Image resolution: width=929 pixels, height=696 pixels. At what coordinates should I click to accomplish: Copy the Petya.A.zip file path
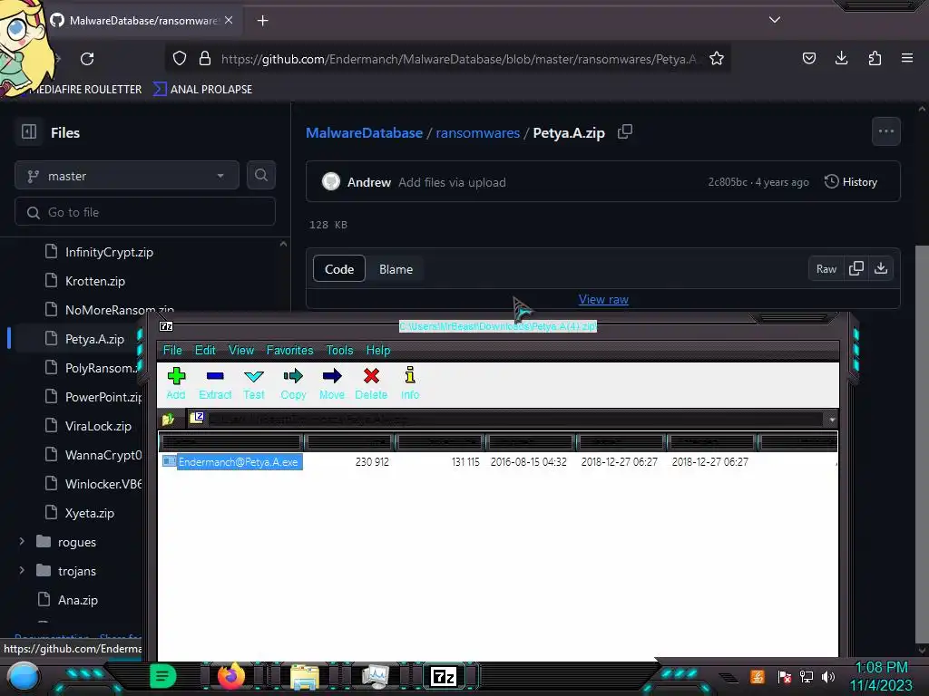(625, 131)
